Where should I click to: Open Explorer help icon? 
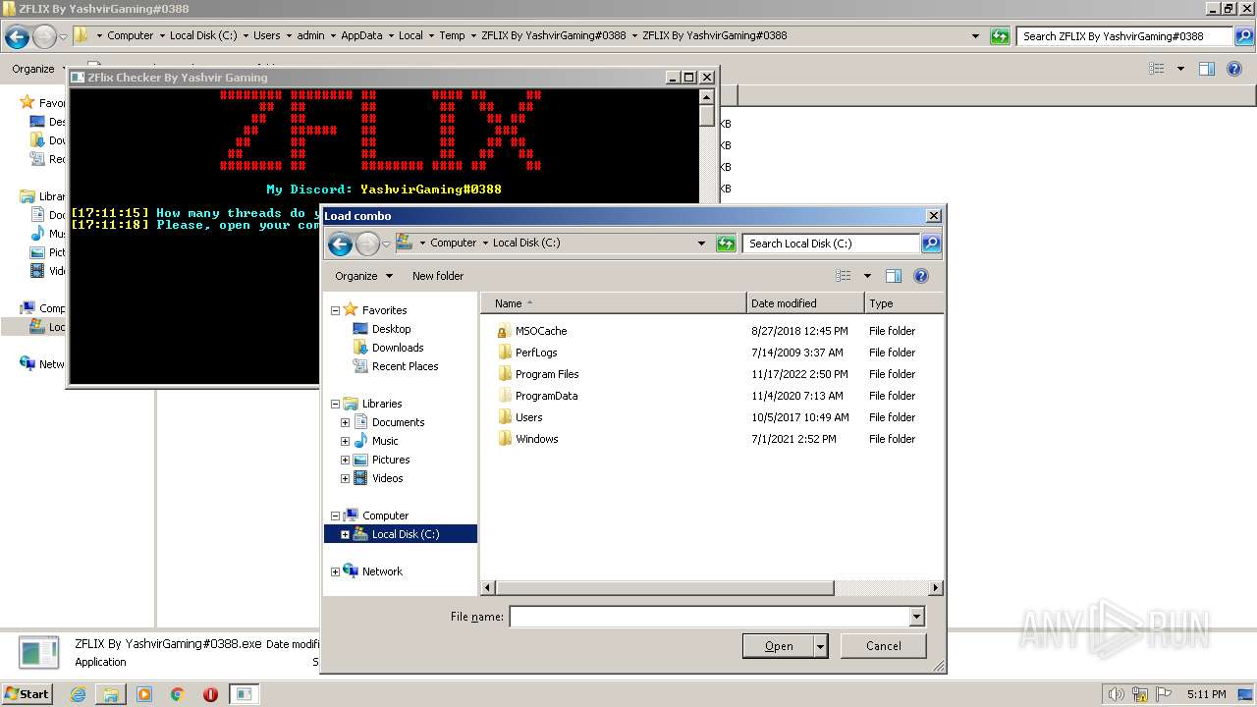click(1235, 69)
